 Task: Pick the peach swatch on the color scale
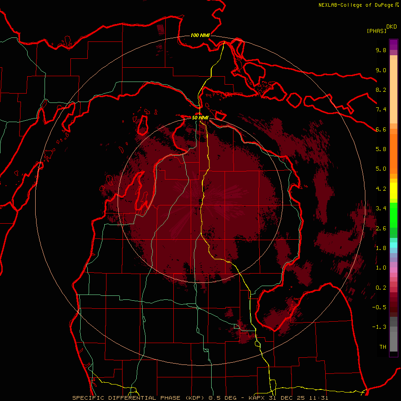393,91
